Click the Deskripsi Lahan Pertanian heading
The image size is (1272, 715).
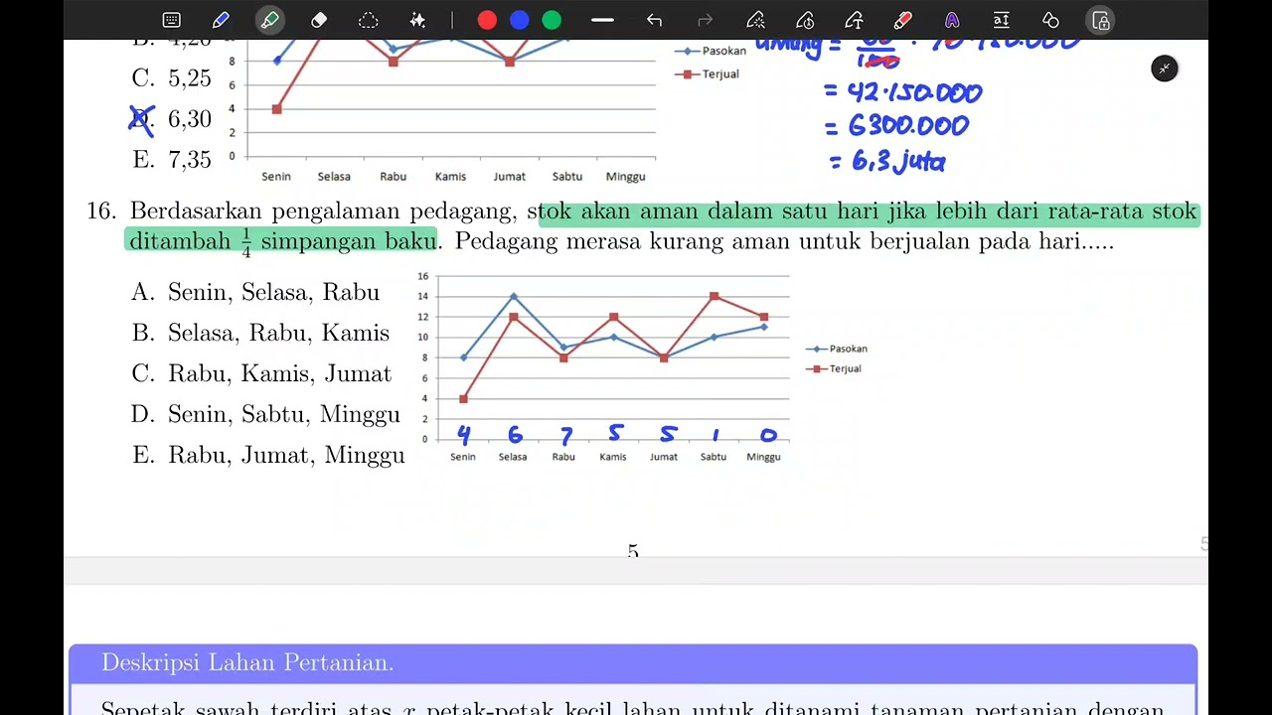[247, 662]
